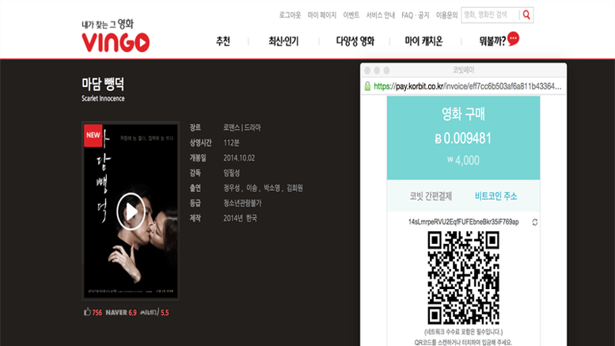Image resolution: width=615 pixels, height=346 pixels.
Task: Click the search input field
Action: pos(490,15)
